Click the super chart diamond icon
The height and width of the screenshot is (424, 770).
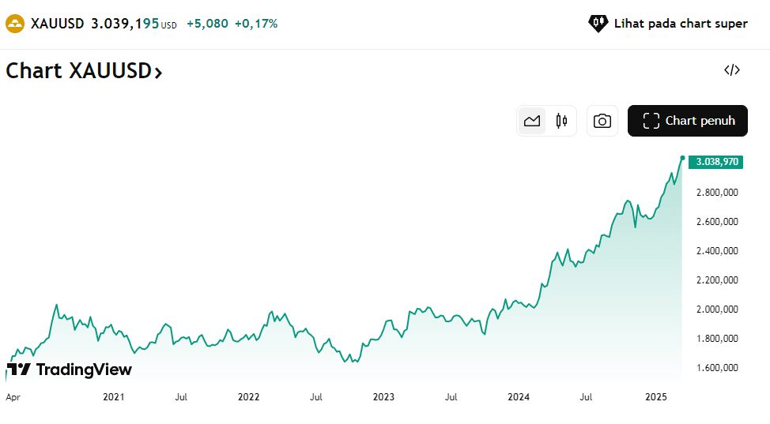tap(598, 24)
